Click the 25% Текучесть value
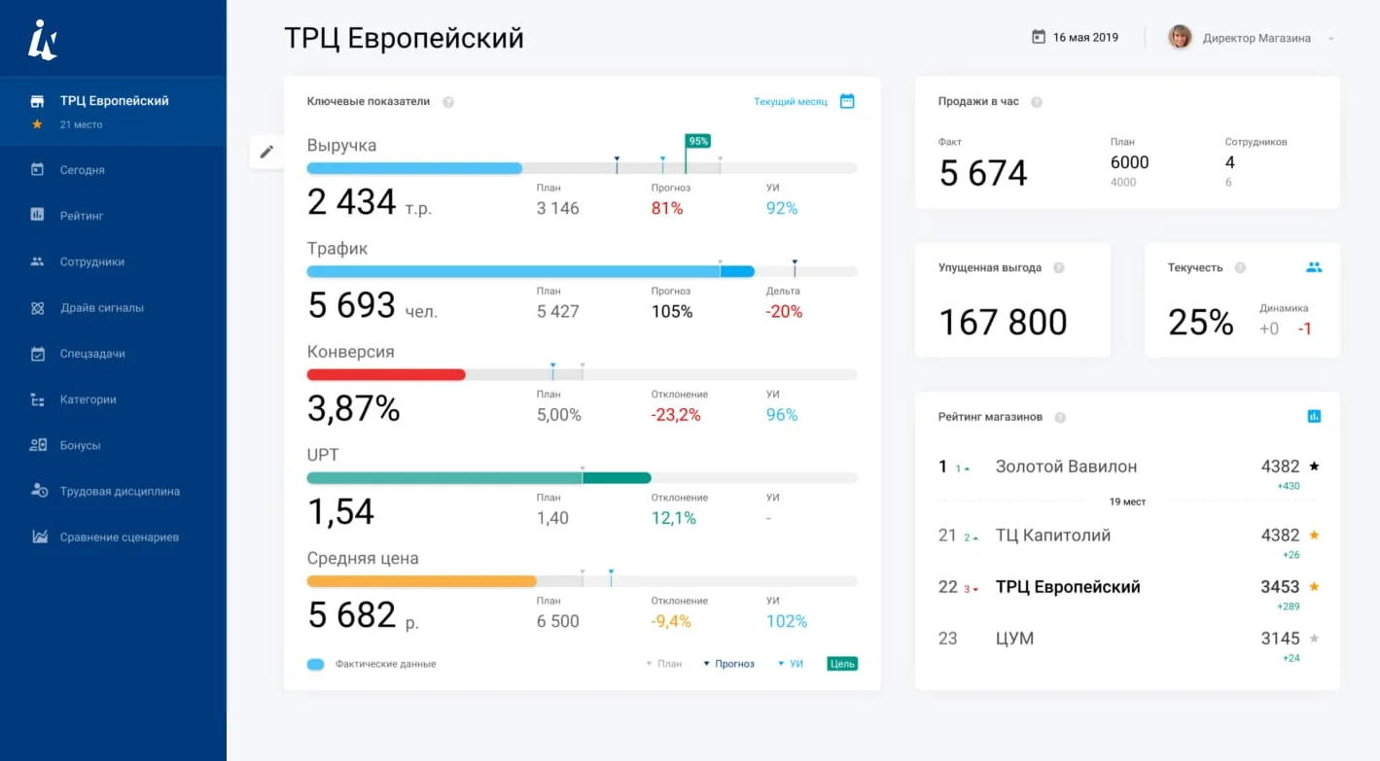Viewport: 1380px width, 761px height. tap(1201, 323)
